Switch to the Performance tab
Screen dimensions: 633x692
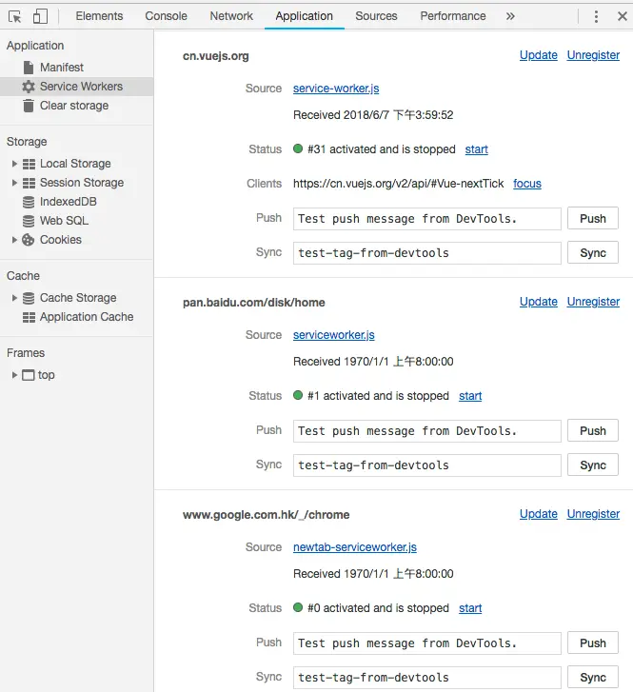(453, 16)
